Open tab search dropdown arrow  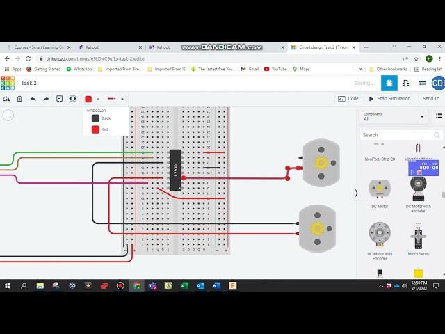pos(394,47)
